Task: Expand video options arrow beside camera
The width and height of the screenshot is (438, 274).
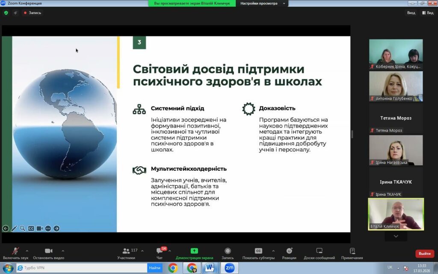Action: tap(63, 251)
